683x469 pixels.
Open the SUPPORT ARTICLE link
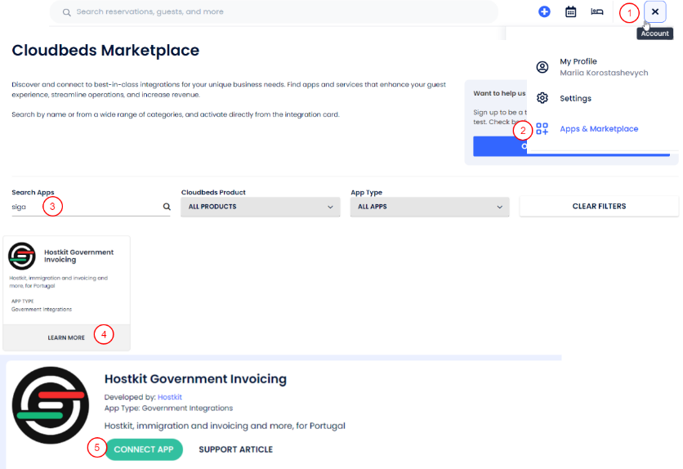[235, 449]
